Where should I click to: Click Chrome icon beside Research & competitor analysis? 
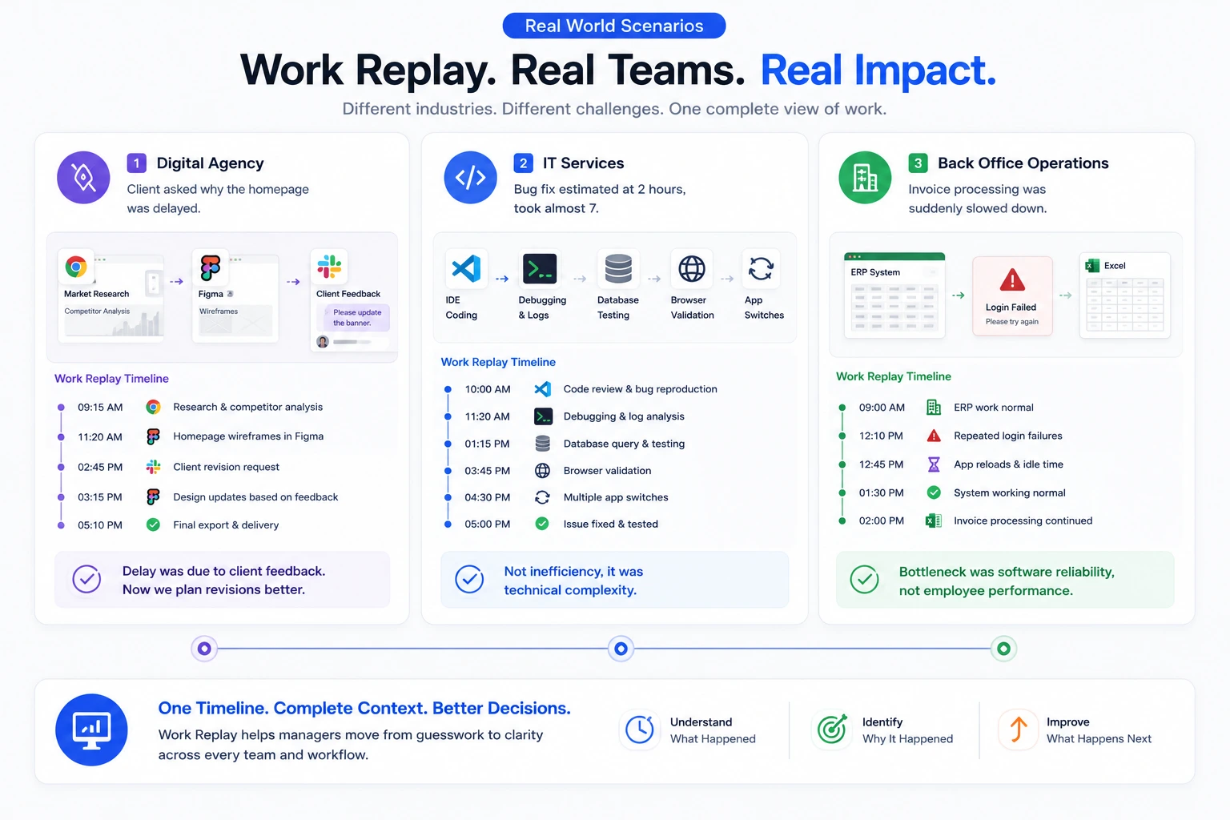point(153,407)
